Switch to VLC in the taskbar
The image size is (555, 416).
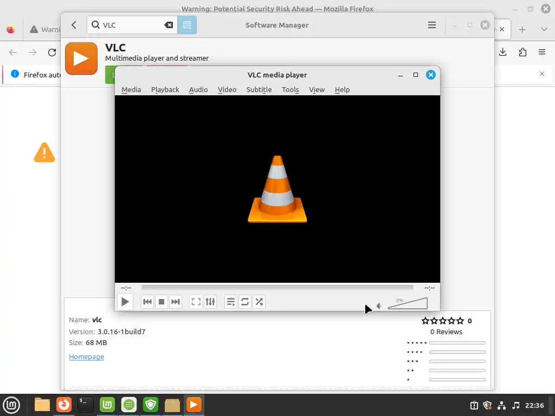(x=194, y=405)
